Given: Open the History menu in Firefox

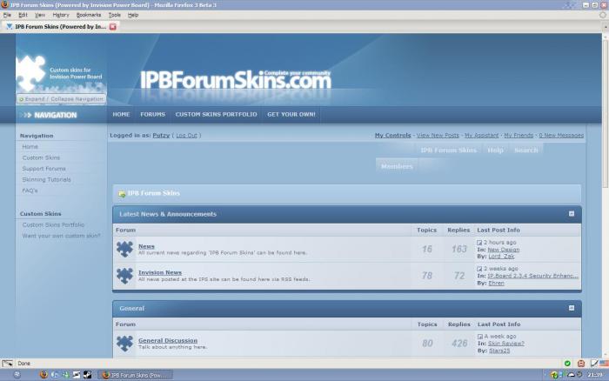Looking at the screenshot, I should click(x=60, y=15).
